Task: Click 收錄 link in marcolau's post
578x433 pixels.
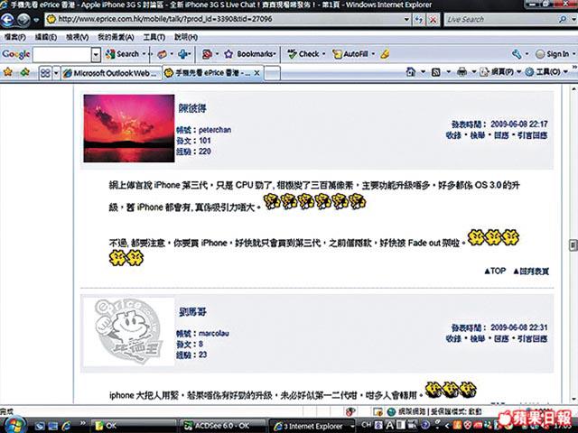Action: click(453, 338)
